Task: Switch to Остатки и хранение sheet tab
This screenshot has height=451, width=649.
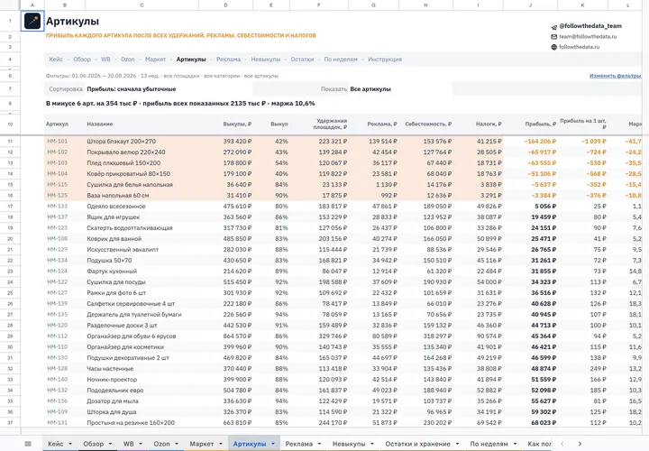Action: point(417,444)
